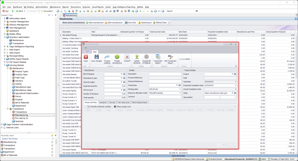Click the red Close icon in ribbon
The image size is (298, 161).
[x=86, y=57]
